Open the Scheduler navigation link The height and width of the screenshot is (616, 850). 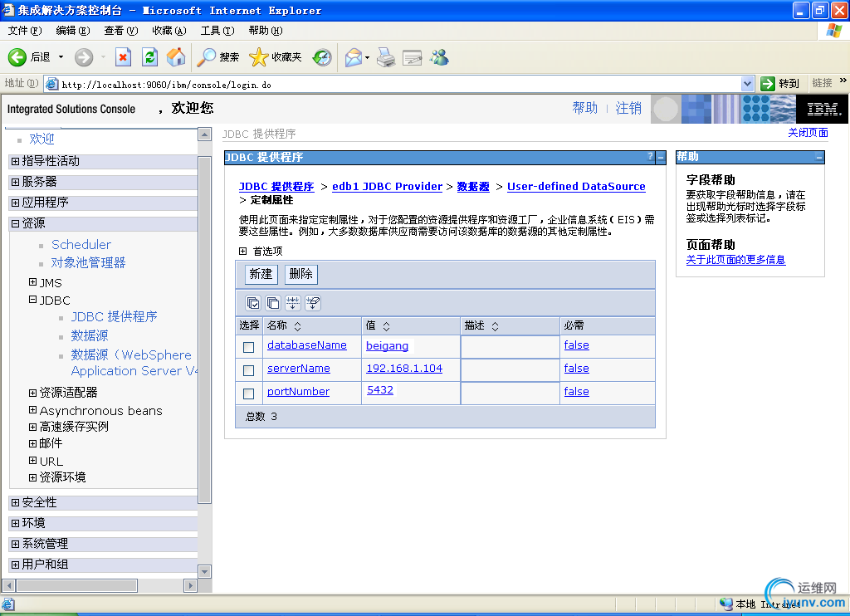81,245
